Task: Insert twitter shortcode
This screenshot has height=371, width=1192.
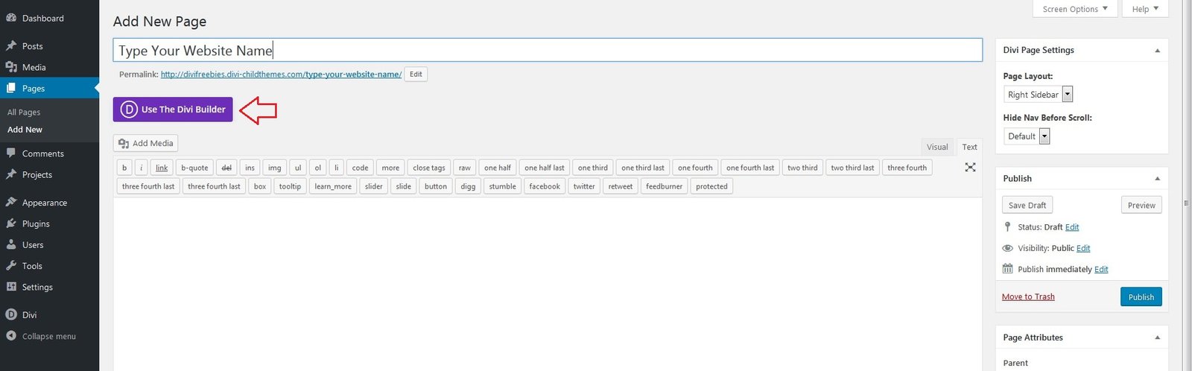Action: click(x=584, y=186)
